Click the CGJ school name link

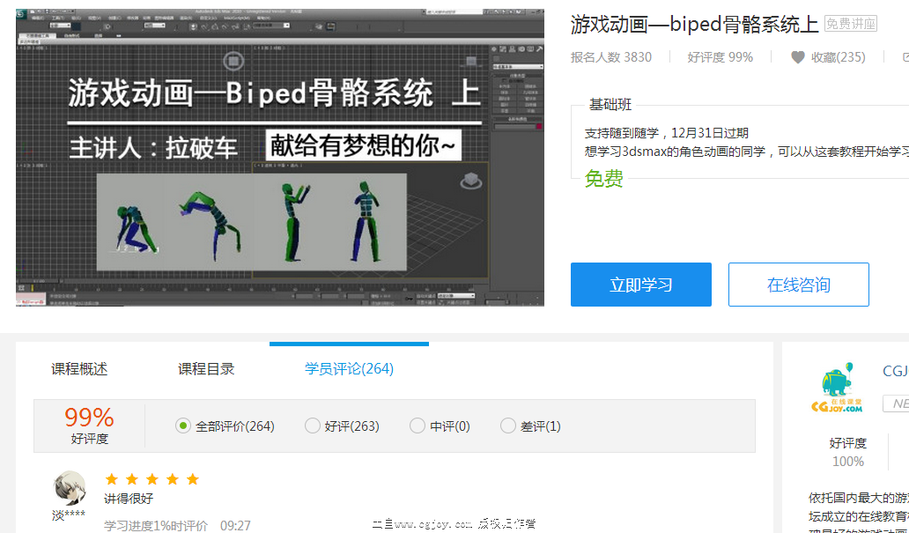pos(895,372)
